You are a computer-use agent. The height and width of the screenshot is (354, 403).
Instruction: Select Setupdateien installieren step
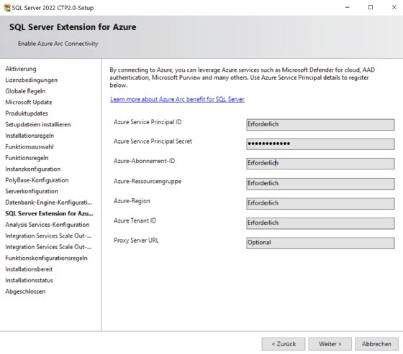click(x=37, y=124)
